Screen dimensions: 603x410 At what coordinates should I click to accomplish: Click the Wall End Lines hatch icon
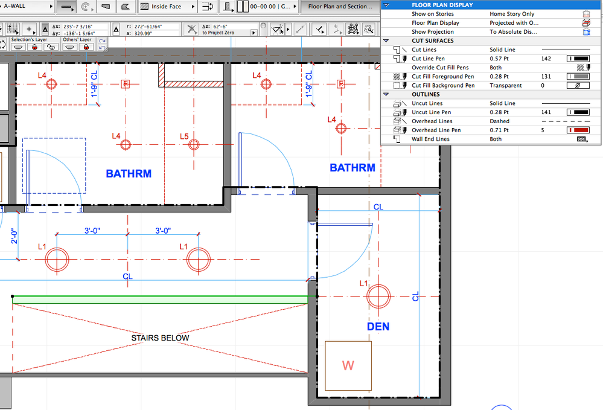582,139
